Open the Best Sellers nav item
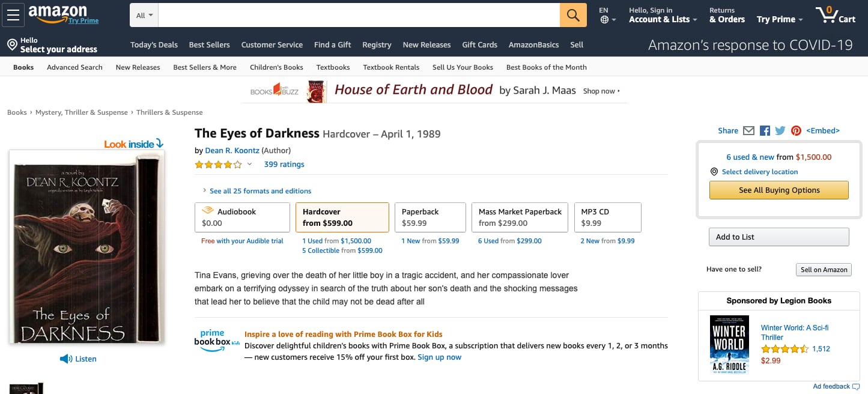868x394 pixels. tap(209, 44)
